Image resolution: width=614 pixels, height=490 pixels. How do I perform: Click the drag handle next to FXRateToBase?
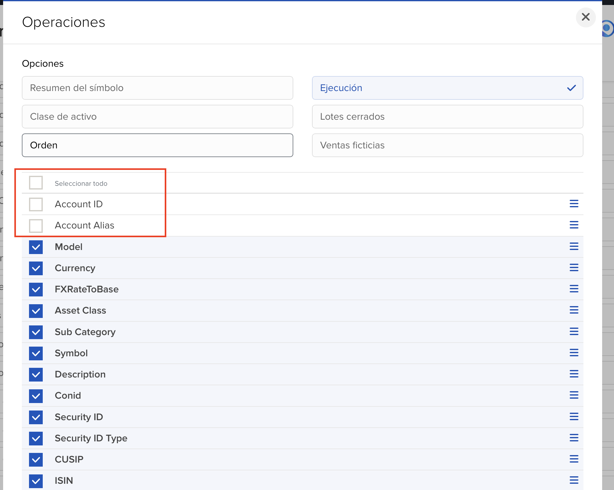tap(574, 289)
